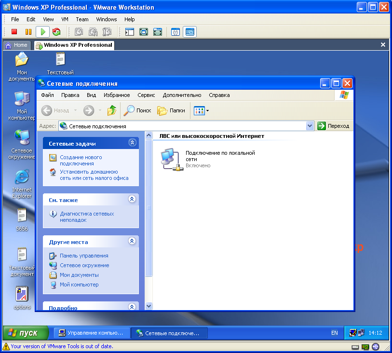392x353 pixels.
Task: Click the sidebar scrollbar down arrow
Action: (x=149, y=306)
